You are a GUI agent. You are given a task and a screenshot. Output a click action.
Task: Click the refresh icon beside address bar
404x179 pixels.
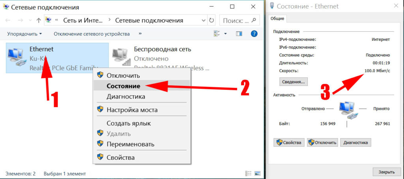(211, 20)
